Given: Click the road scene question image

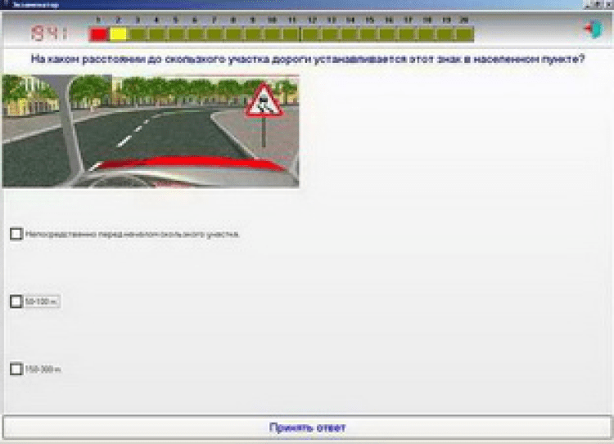Looking at the screenshot, I should [150, 131].
